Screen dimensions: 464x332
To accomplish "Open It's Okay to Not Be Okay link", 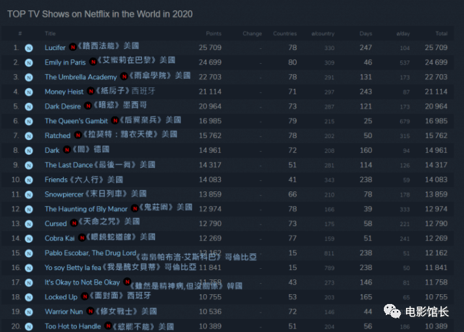I will [x=82, y=283].
